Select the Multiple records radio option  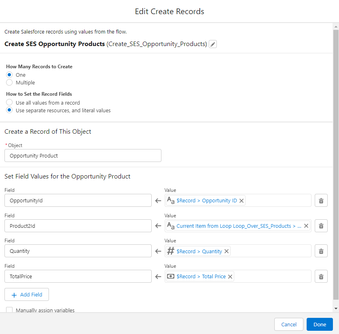9,82
